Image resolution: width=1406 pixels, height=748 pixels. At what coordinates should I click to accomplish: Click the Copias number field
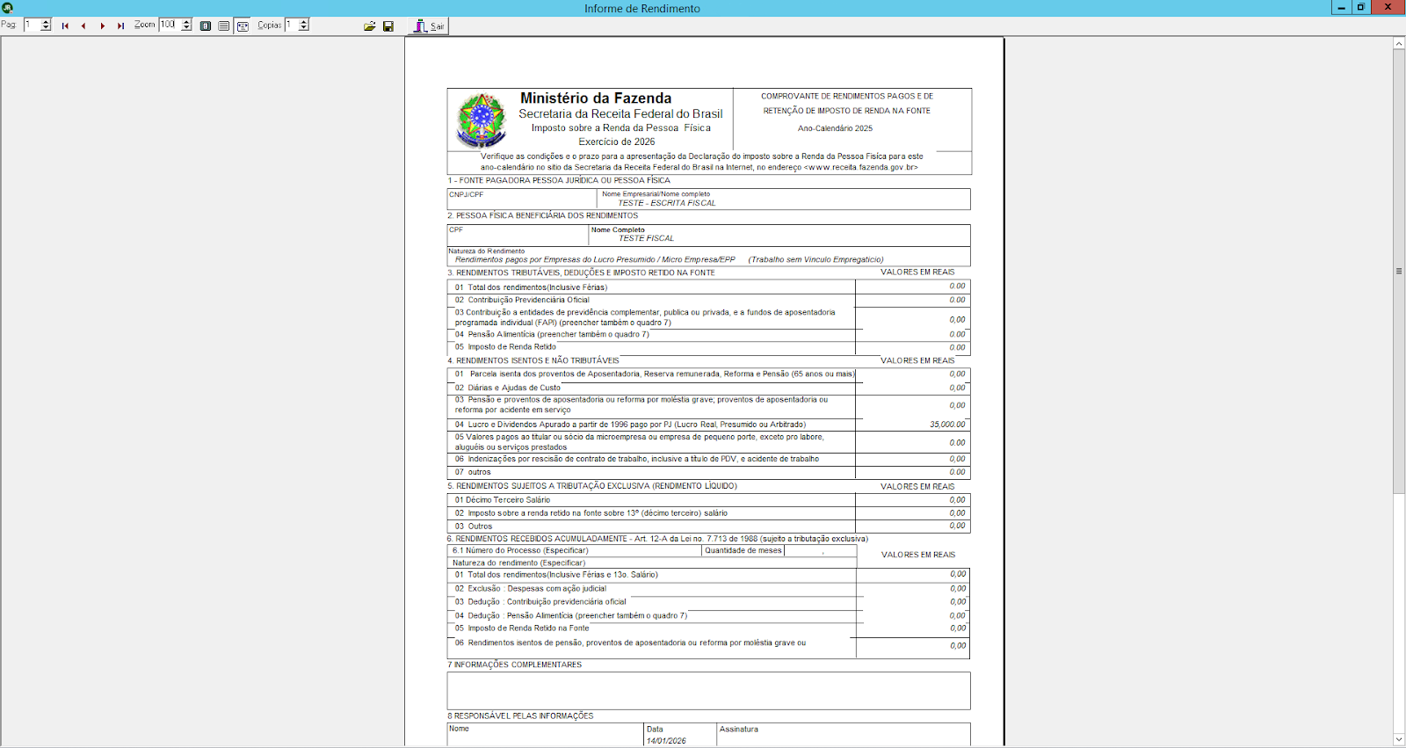point(291,25)
